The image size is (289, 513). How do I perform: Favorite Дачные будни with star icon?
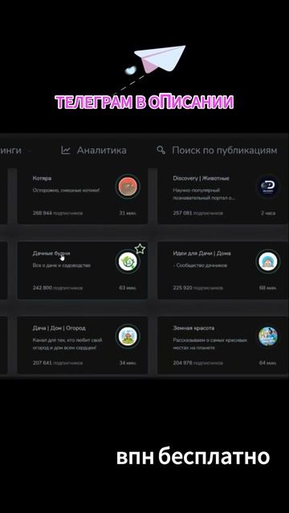[x=140, y=249]
